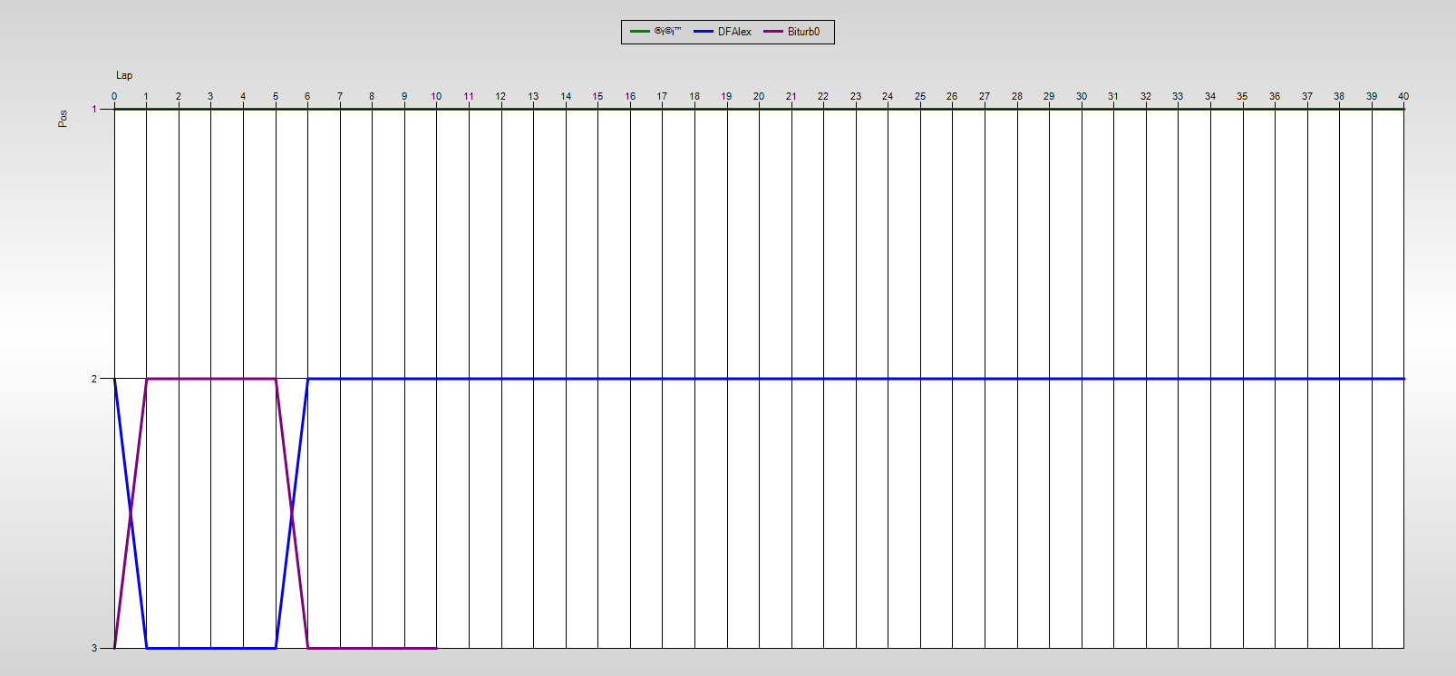The width and height of the screenshot is (1456, 676).
Task: Click lap number 39 on the axis
Action: [x=1372, y=96]
